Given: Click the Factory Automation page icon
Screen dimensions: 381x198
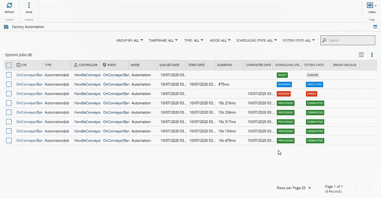Looking at the screenshot, I should [x=6, y=27].
